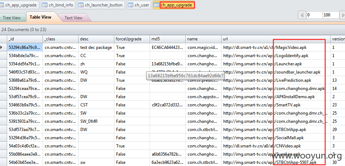This screenshot has width=345, height=166.
Task: Edit the limit field showing 100
Action: pyautogui.click(x=331, y=15)
